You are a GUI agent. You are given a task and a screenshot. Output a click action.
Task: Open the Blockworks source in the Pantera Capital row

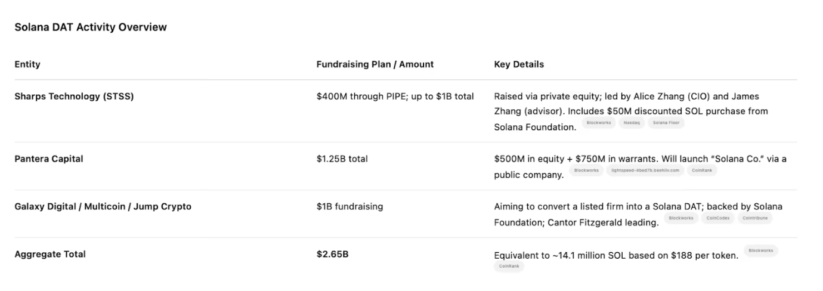pyautogui.click(x=586, y=171)
